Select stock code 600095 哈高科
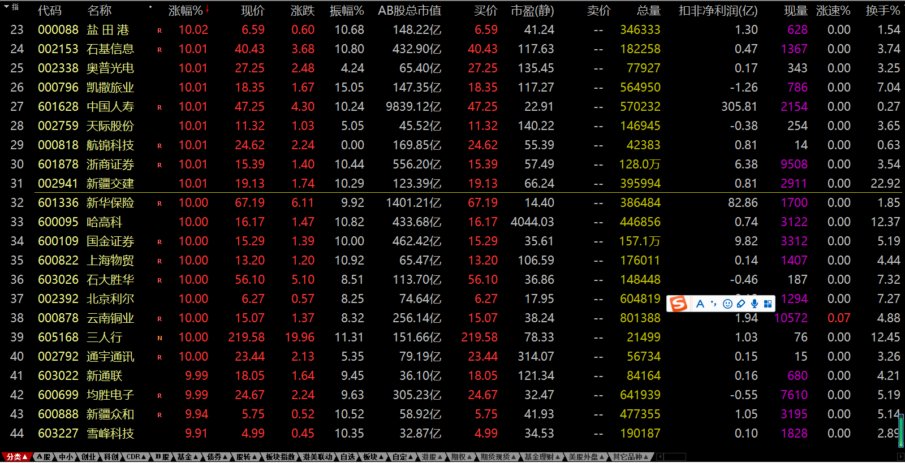Image resolution: width=905 pixels, height=463 pixels. coord(58,222)
